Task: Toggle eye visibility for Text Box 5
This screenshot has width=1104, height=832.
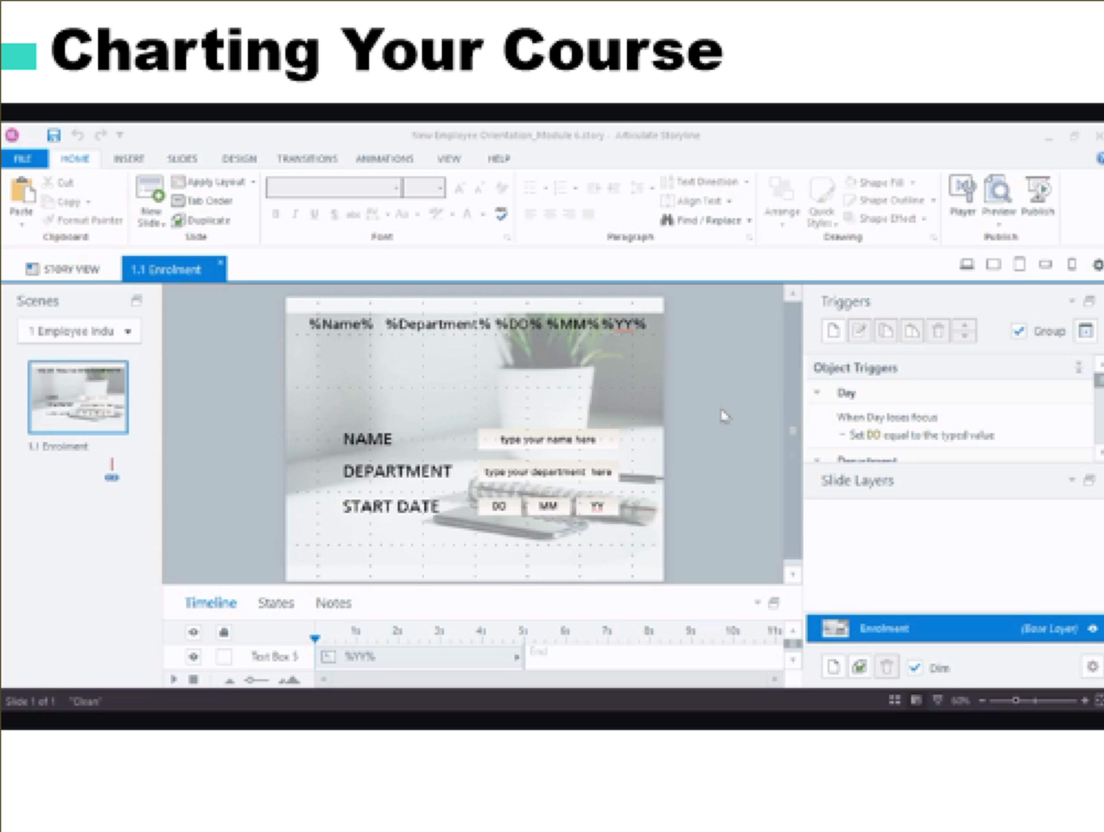Action: click(194, 656)
